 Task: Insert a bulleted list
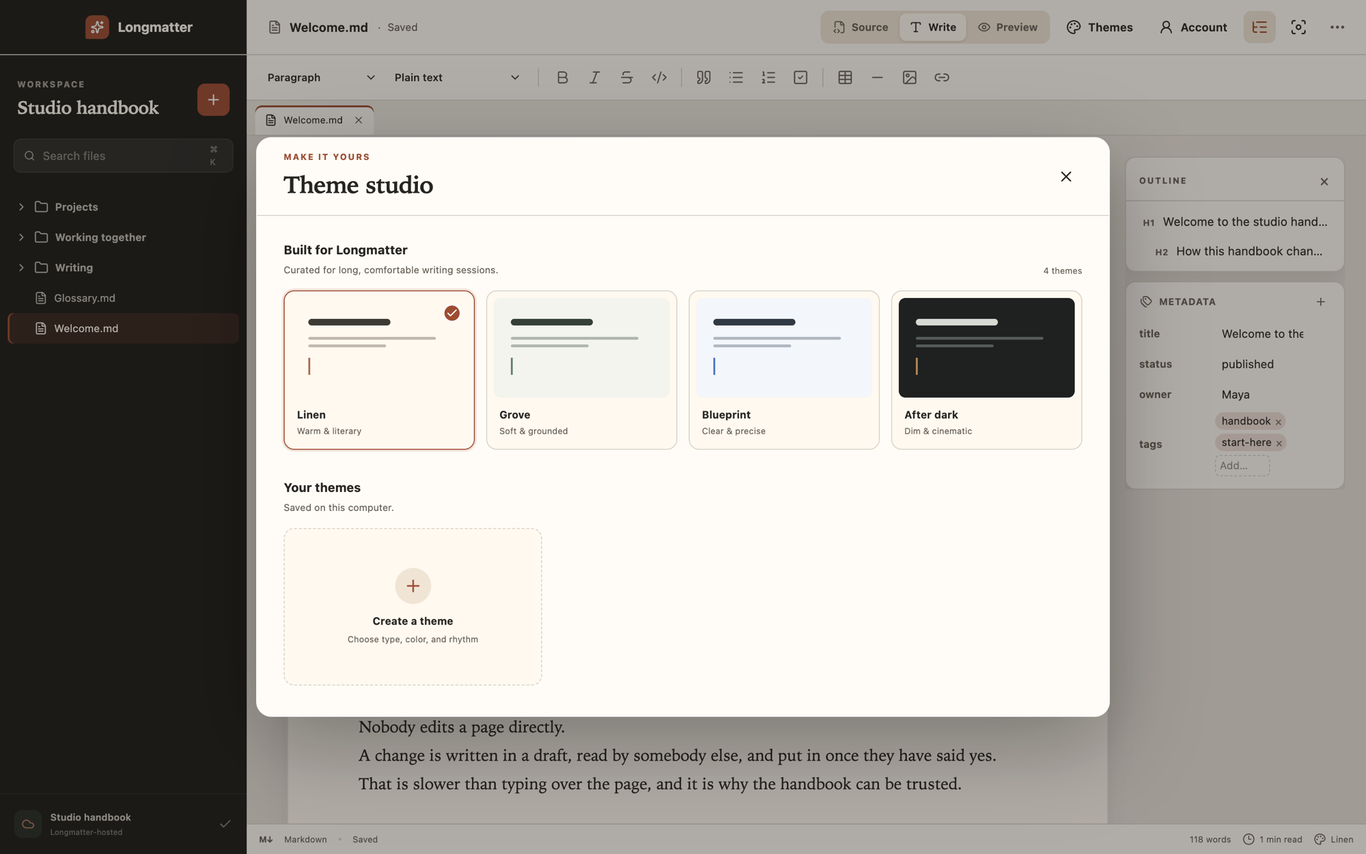pyautogui.click(x=736, y=77)
